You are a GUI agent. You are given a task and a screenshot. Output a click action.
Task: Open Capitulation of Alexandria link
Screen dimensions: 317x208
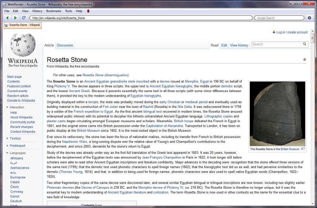pos(164,126)
